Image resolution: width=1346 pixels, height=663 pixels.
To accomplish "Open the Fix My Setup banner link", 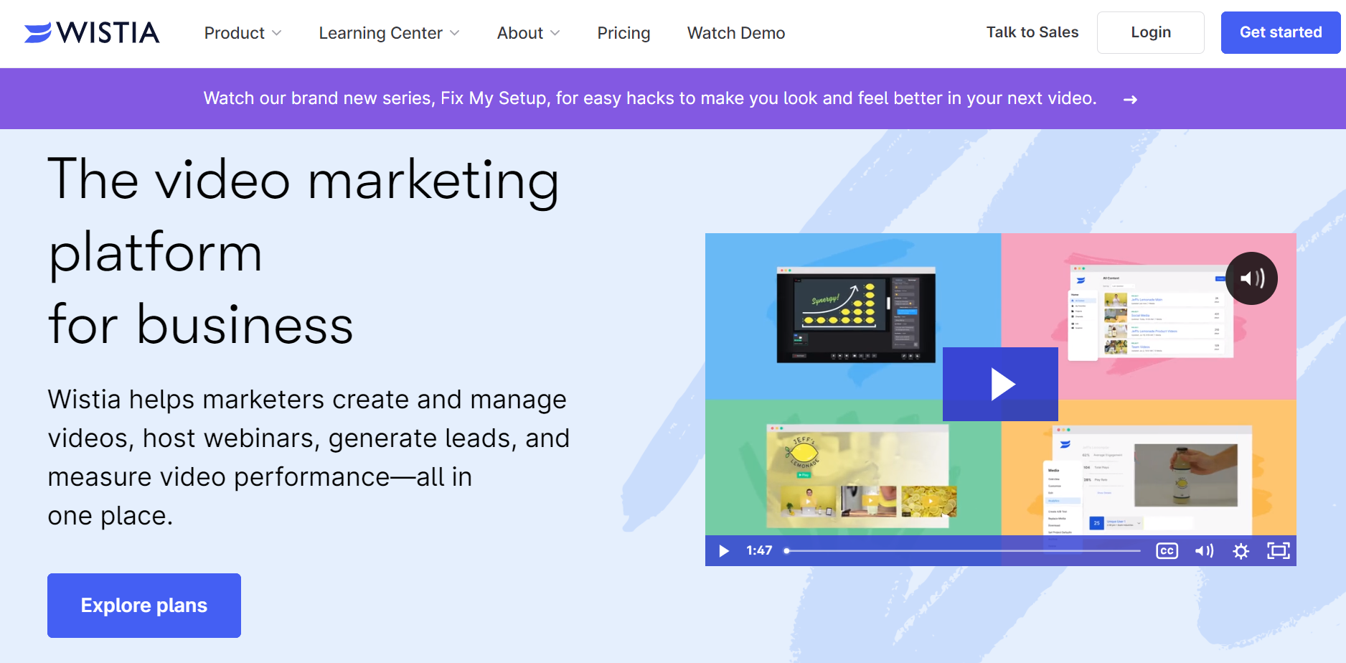I will tap(650, 98).
